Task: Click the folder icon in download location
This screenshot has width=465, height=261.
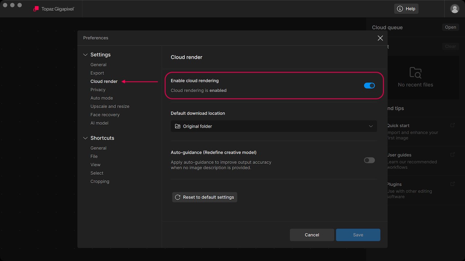Action: [177, 126]
